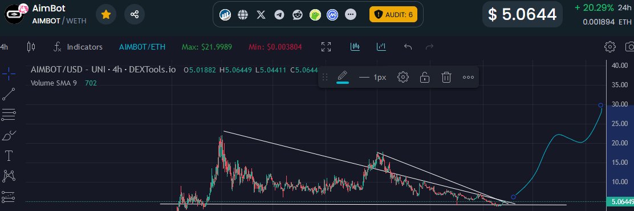634x211 pixels.
Task: Select the XABCD pattern tool
Action: point(9,176)
